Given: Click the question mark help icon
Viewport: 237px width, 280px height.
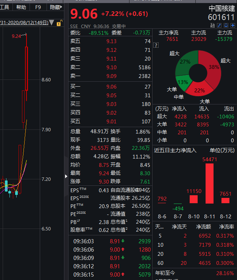Looking at the screenshot, I should pos(156,45).
